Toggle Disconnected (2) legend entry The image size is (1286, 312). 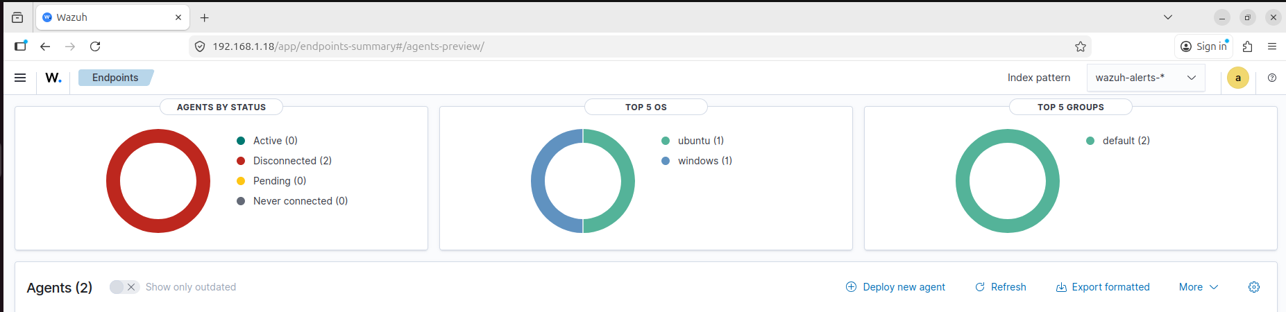click(291, 161)
